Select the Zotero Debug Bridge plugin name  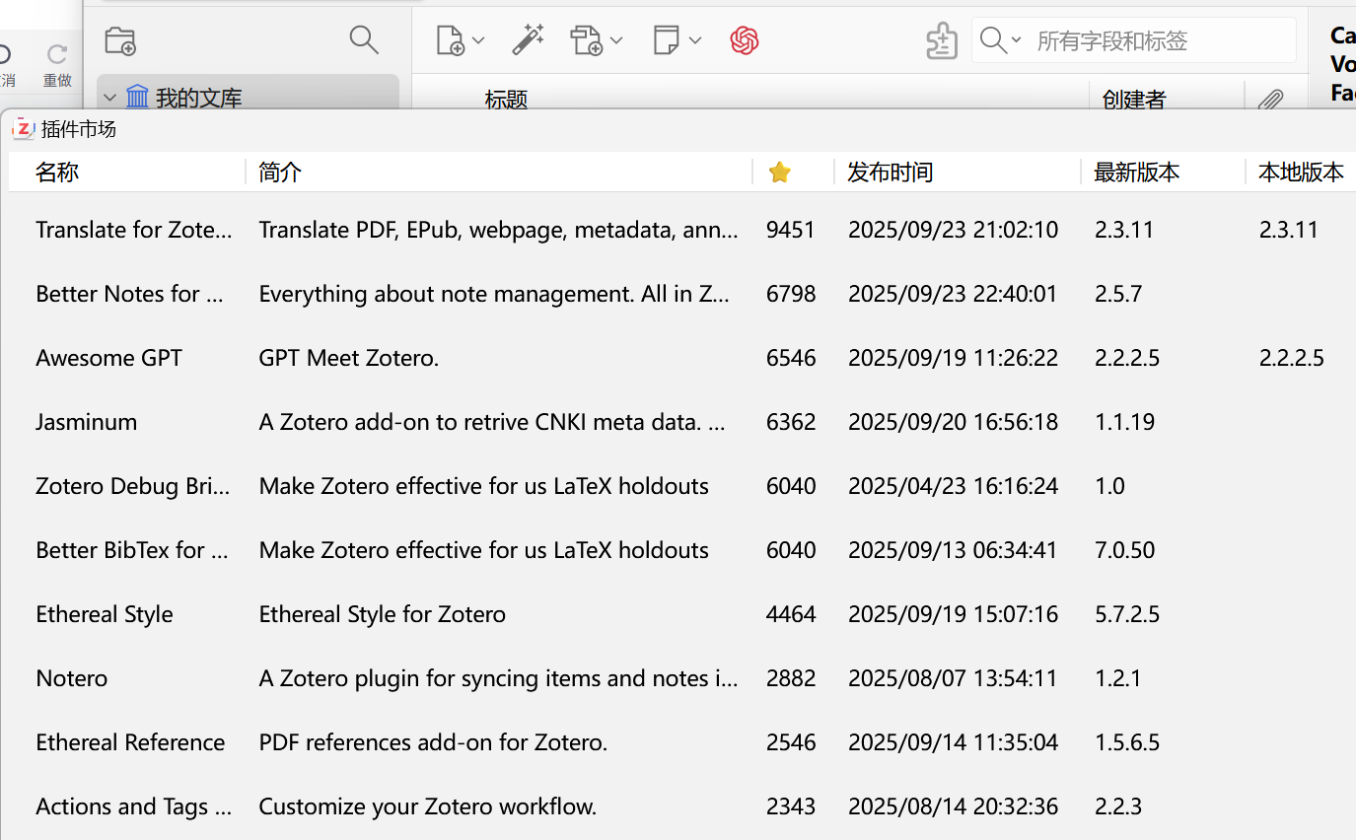point(134,485)
